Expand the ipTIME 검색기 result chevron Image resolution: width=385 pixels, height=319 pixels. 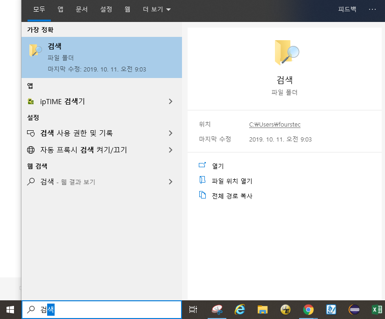[170, 101]
